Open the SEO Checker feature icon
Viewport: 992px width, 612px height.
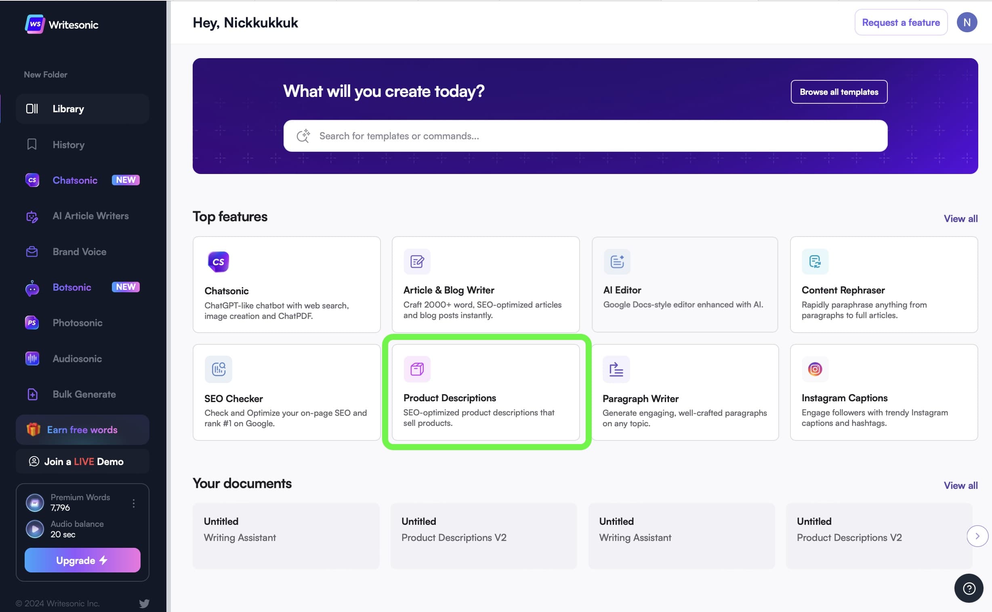click(x=218, y=369)
